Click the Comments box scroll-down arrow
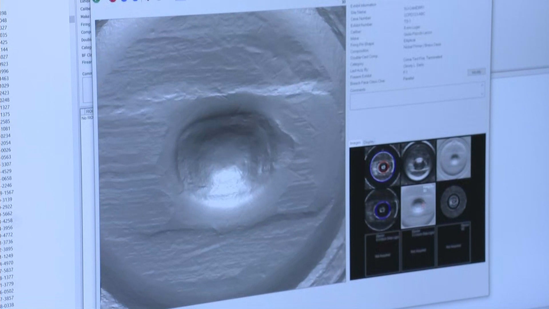 pyautogui.click(x=482, y=94)
